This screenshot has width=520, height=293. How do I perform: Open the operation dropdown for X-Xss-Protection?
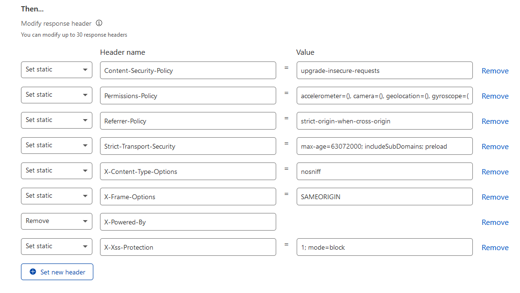[57, 247]
